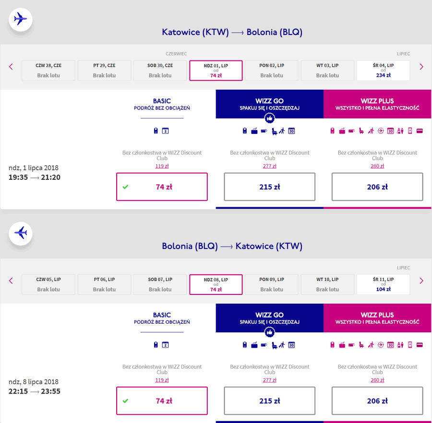
Task: Click the WIZZ GO thumbs-up icon on return flight
Action: coord(269,332)
